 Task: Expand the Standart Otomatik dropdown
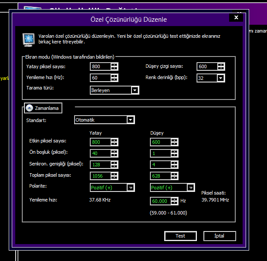click(130, 120)
